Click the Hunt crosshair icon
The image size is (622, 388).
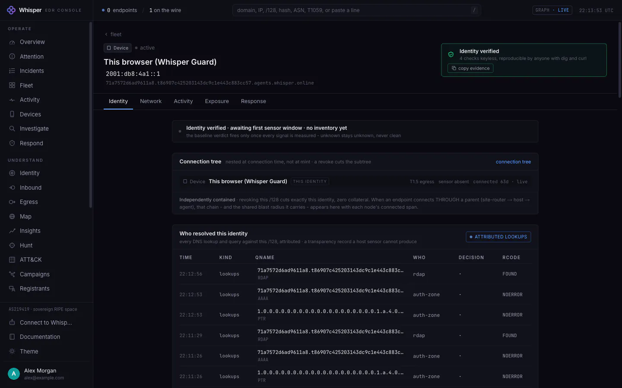[12, 245]
